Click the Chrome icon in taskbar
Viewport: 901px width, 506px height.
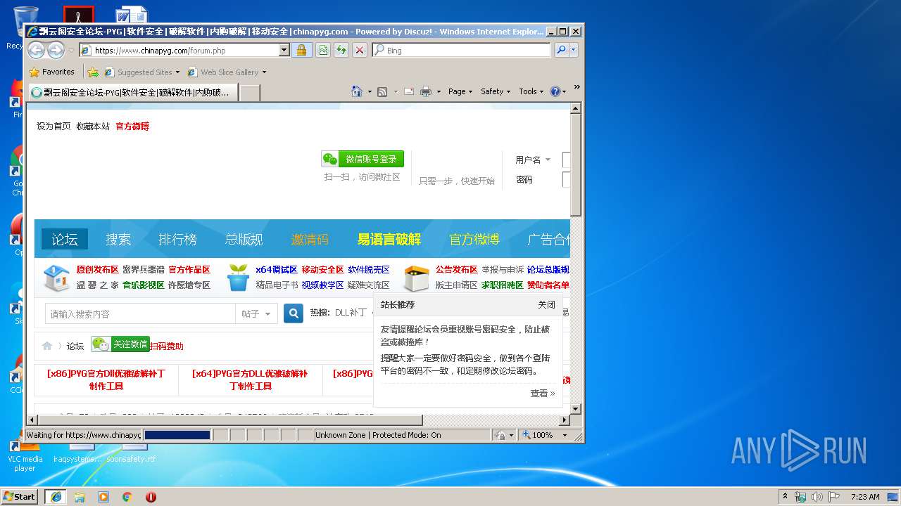click(x=127, y=497)
